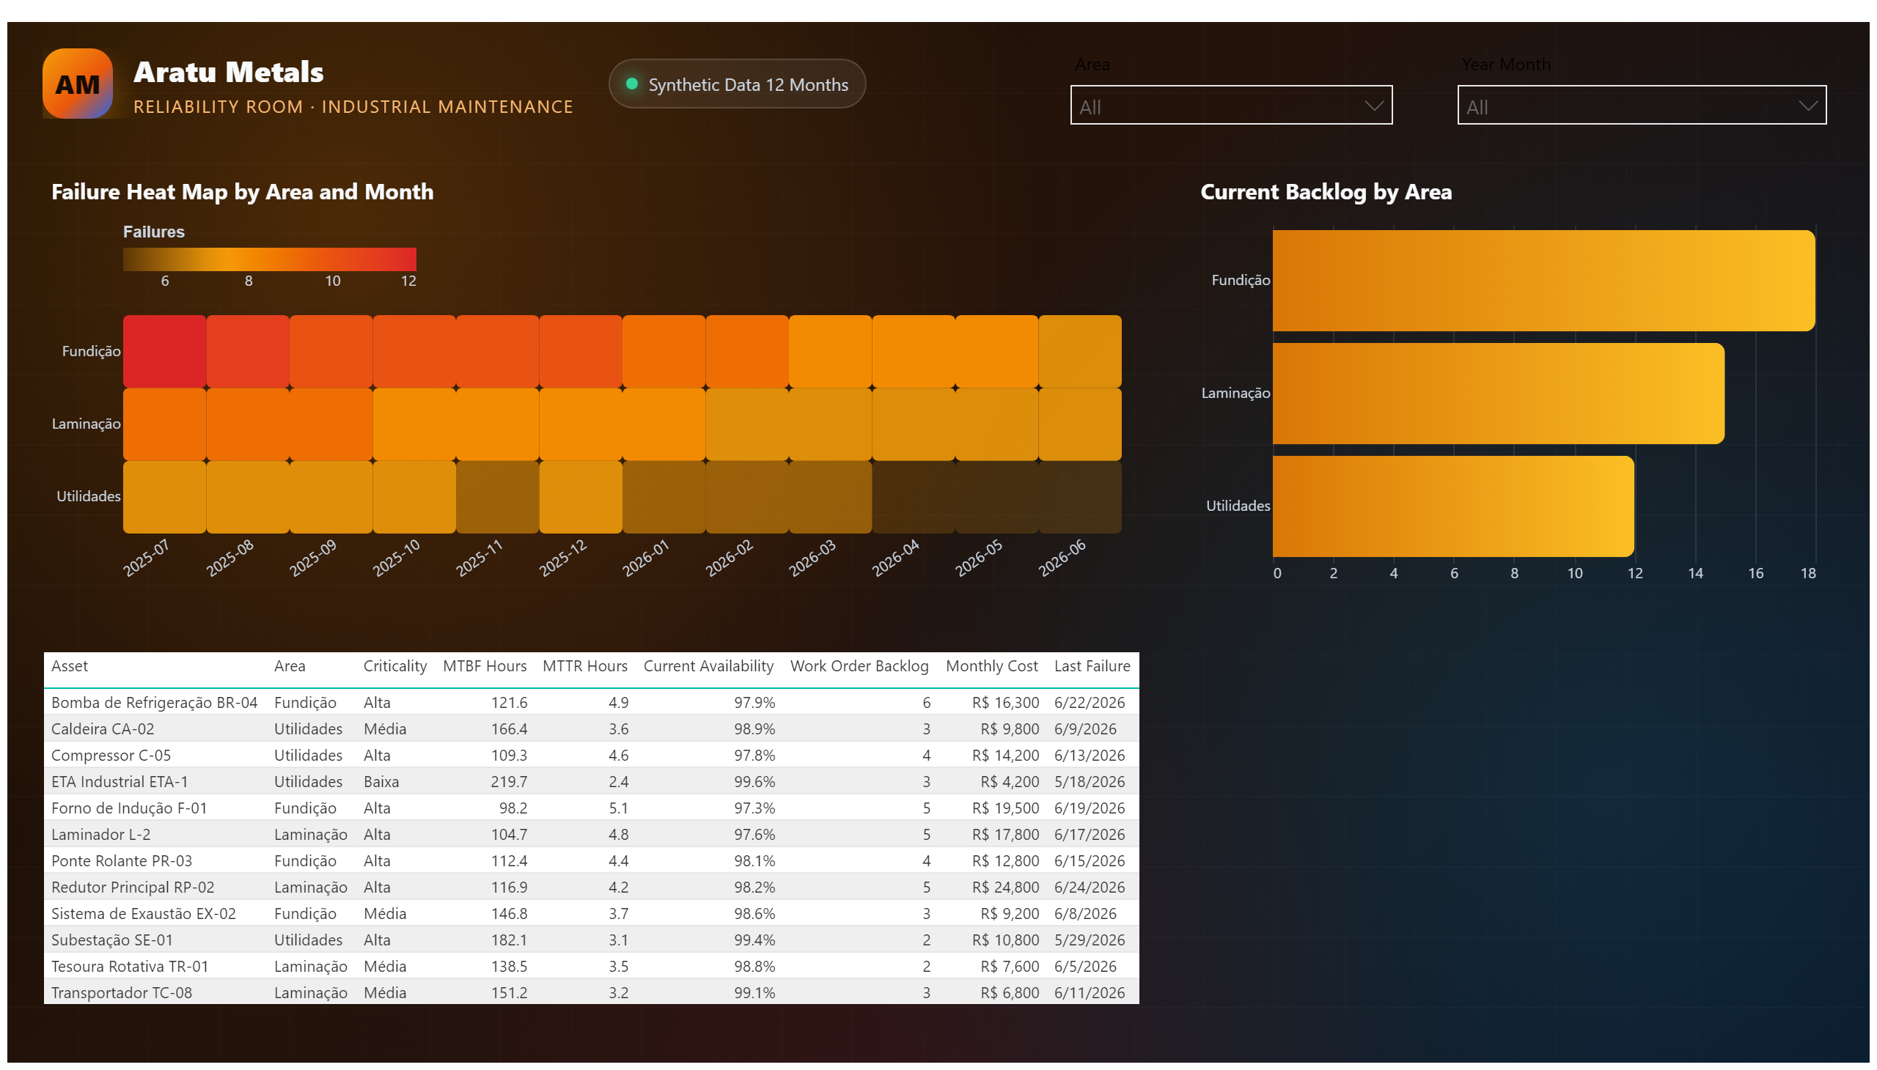Select Bomba de Refrigeração BR-04 row

591,703
